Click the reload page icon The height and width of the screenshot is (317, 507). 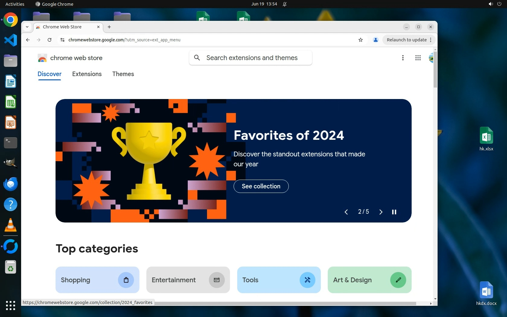coord(49,40)
